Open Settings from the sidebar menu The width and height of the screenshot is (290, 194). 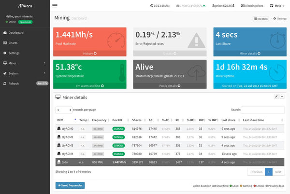14,53
